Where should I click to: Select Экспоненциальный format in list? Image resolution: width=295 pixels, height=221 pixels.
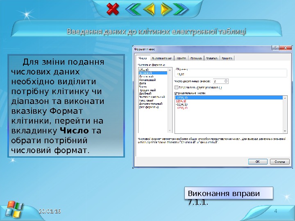tap(153, 97)
